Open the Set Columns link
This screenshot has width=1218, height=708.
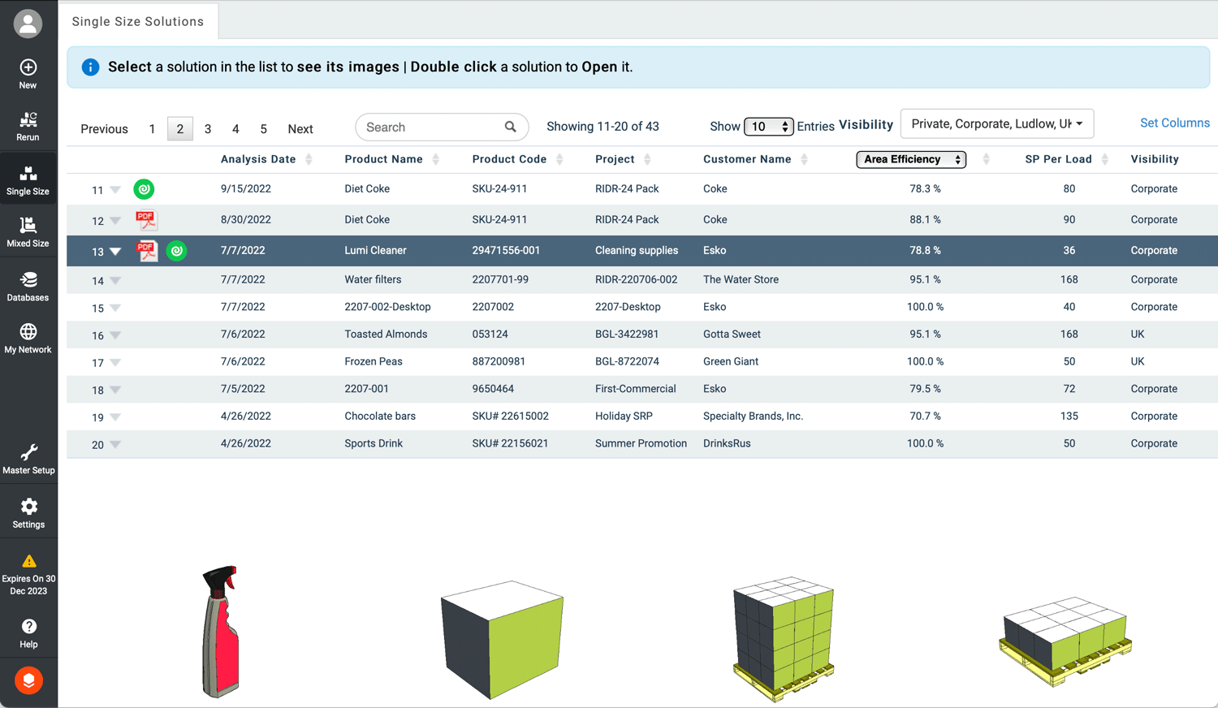tap(1175, 123)
